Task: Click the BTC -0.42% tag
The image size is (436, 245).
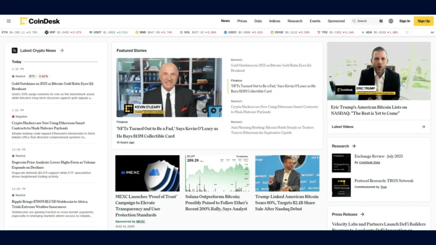Action: pos(39,76)
